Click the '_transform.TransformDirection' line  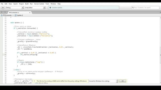pos(45,47)
